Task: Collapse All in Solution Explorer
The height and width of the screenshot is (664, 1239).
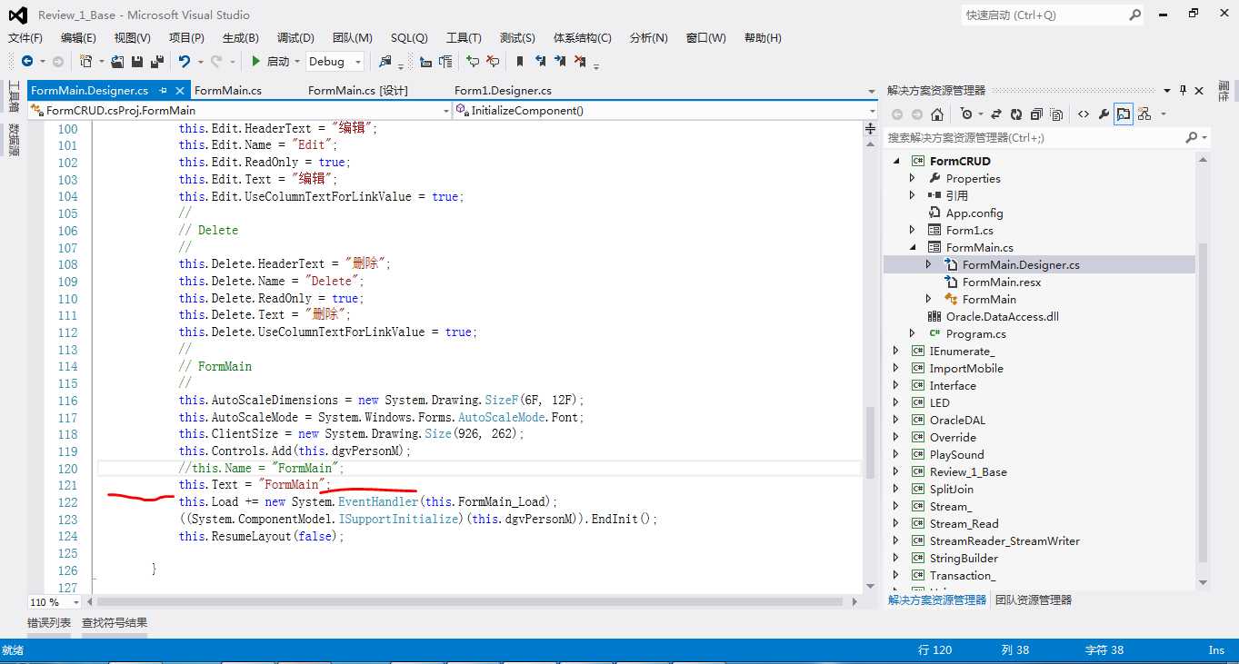Action: 1036,114
